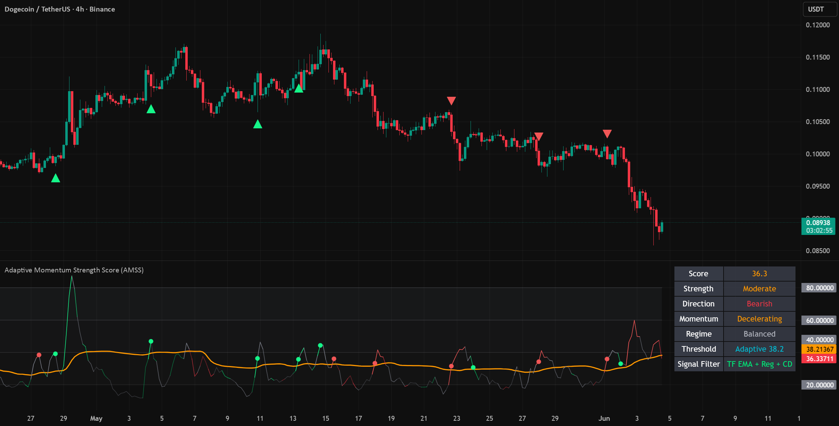Click the 0.10000 price axis label
The width and height of the screenshot is (839, 426).
pyautogui.click(x=818, y=154)
